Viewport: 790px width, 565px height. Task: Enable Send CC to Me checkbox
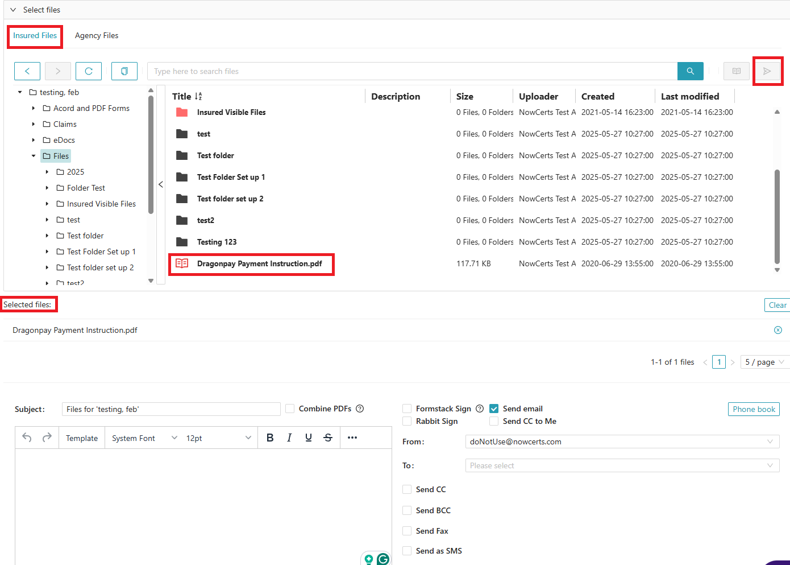(494, 421)
